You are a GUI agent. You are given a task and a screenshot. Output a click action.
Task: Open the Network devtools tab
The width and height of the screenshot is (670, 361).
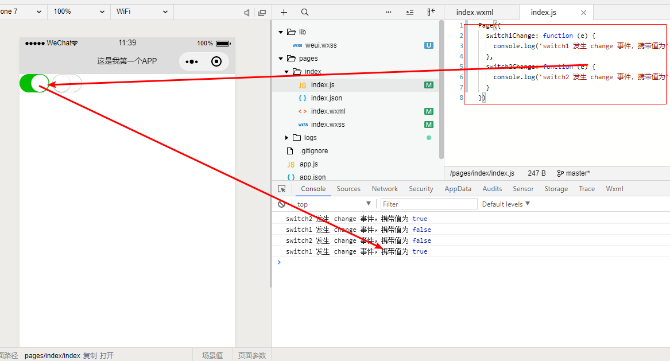[385, 189]
